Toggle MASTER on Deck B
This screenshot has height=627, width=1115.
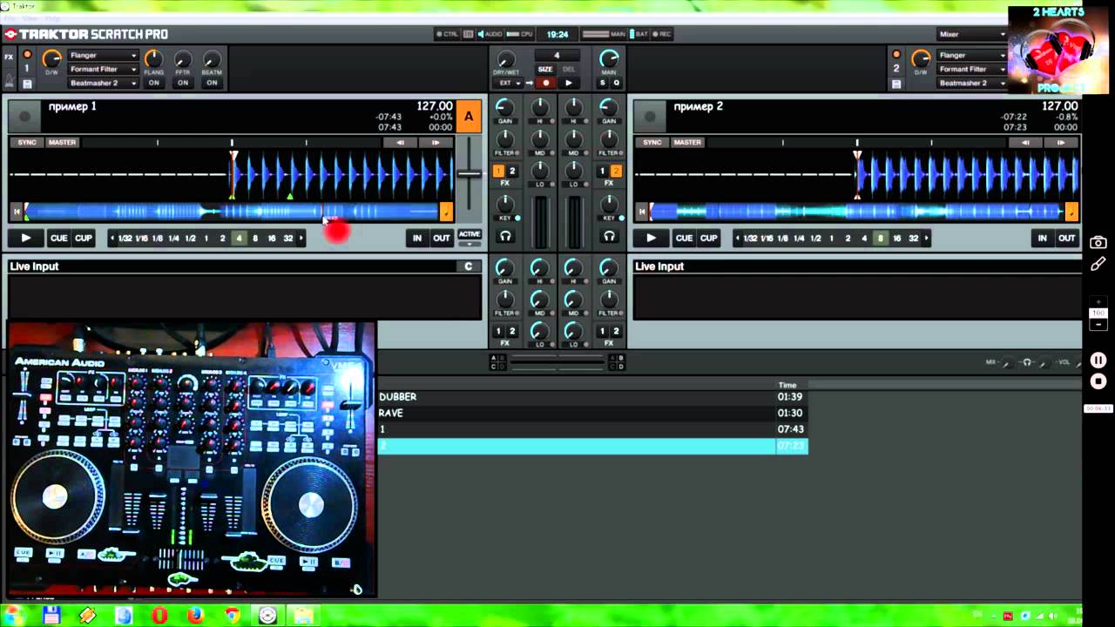pos(687,142)
